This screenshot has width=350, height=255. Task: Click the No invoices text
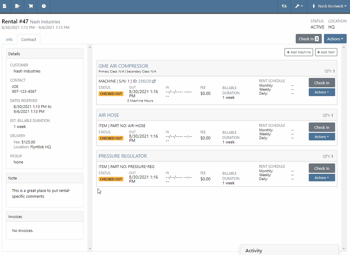[23, 231]
